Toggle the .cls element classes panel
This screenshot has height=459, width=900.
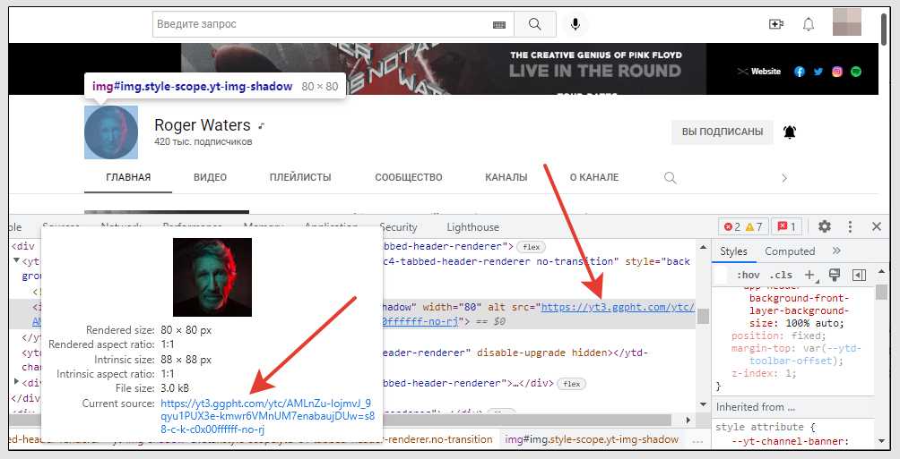click(782, 275)
